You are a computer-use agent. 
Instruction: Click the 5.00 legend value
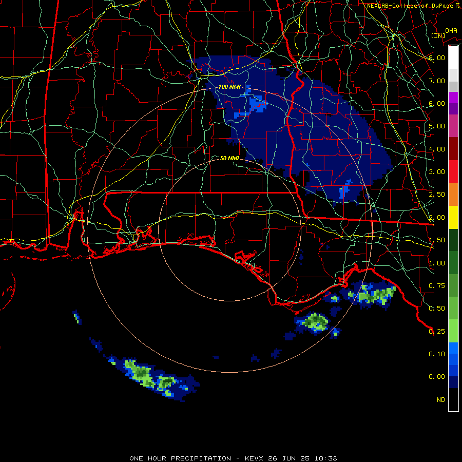436,126
